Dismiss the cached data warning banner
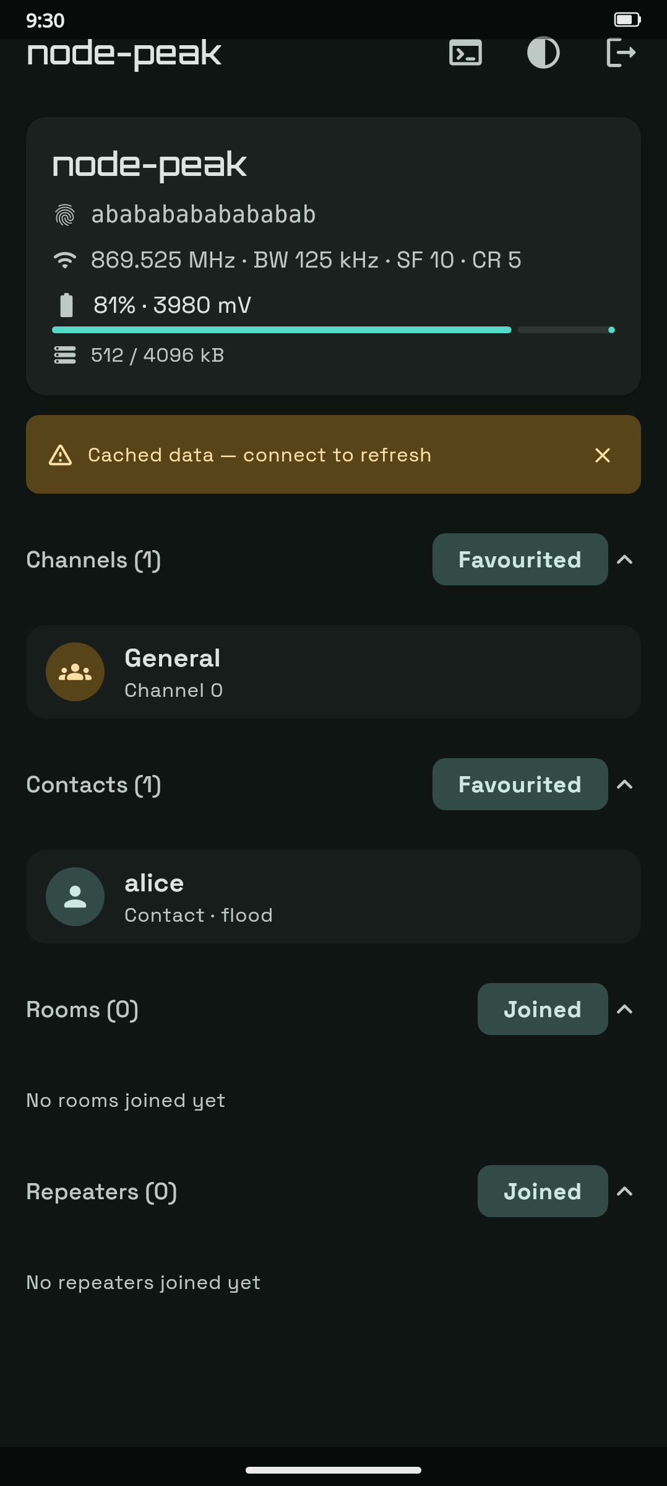 [x=603, y=455]
